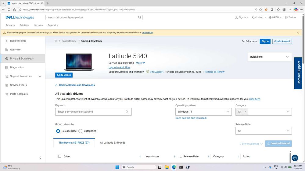
Task: Switch to All Latitude 5340 tab
Action: [113, 143]
